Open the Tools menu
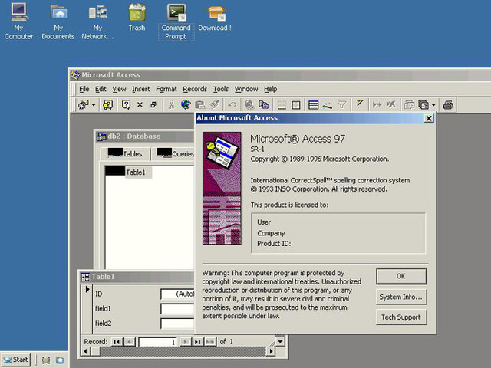Screen dimensions: 491x368 pos(221,89)
